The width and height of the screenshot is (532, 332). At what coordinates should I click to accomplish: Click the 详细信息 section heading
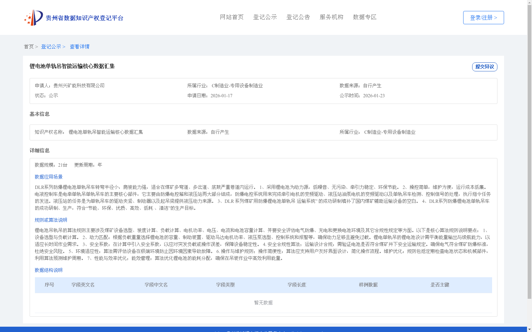tap(40, 150)
